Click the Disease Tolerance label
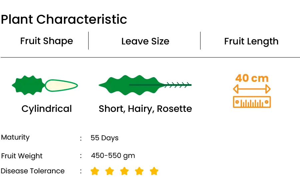The image size is (300, 183). 33,171
